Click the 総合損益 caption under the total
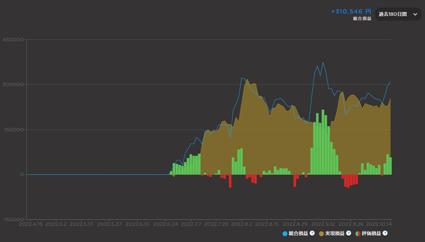This screenshot has height=242, width=425. [362, 19]
